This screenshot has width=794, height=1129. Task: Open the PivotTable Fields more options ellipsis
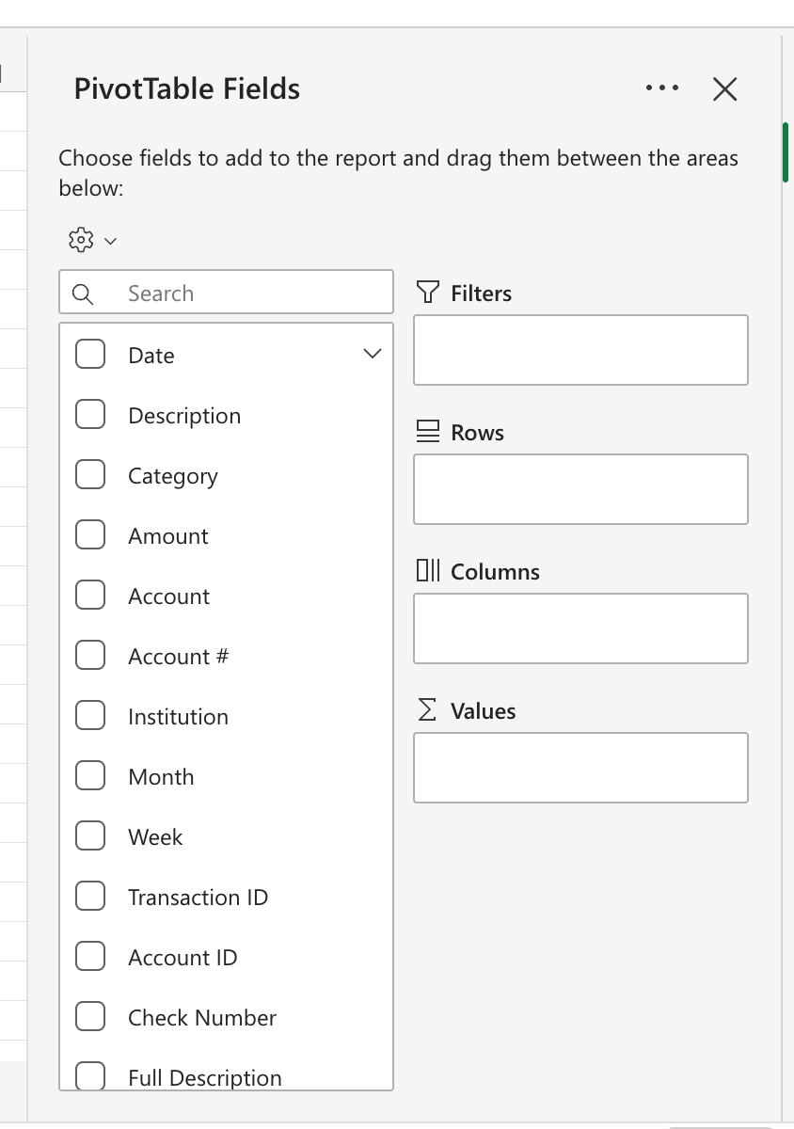click(662, 88)
